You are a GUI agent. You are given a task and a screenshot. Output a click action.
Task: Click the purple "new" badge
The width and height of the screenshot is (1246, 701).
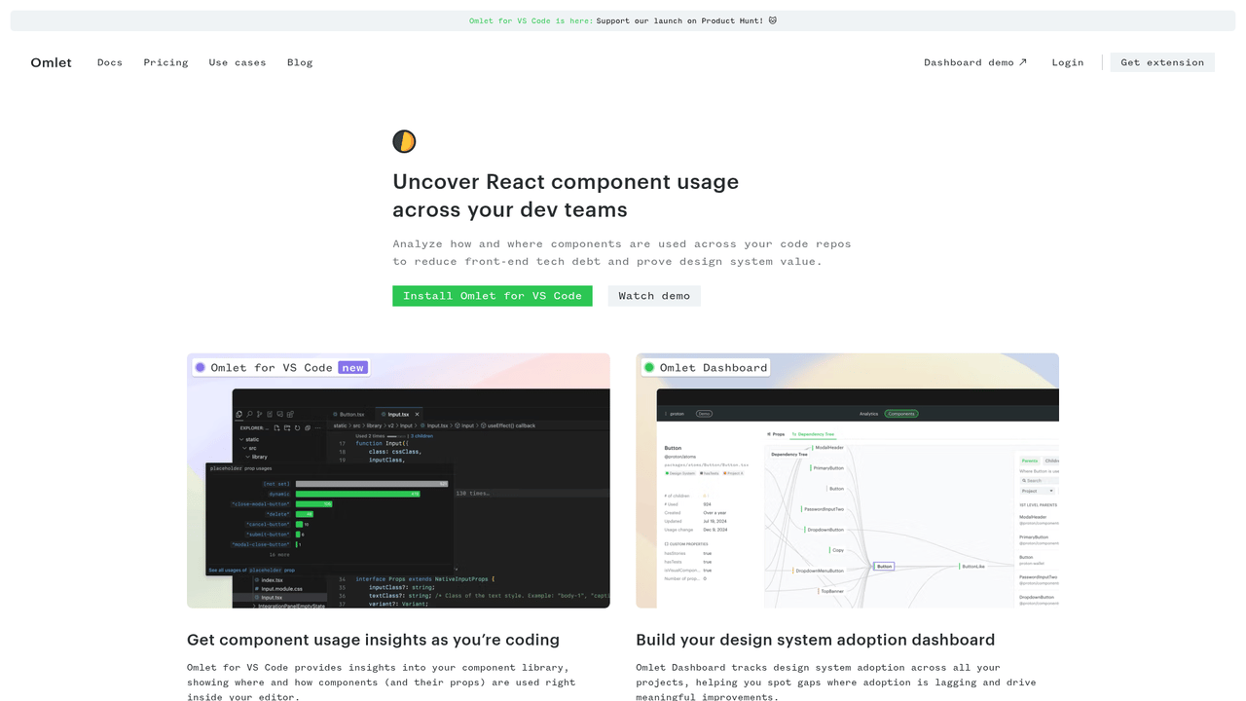352,368
